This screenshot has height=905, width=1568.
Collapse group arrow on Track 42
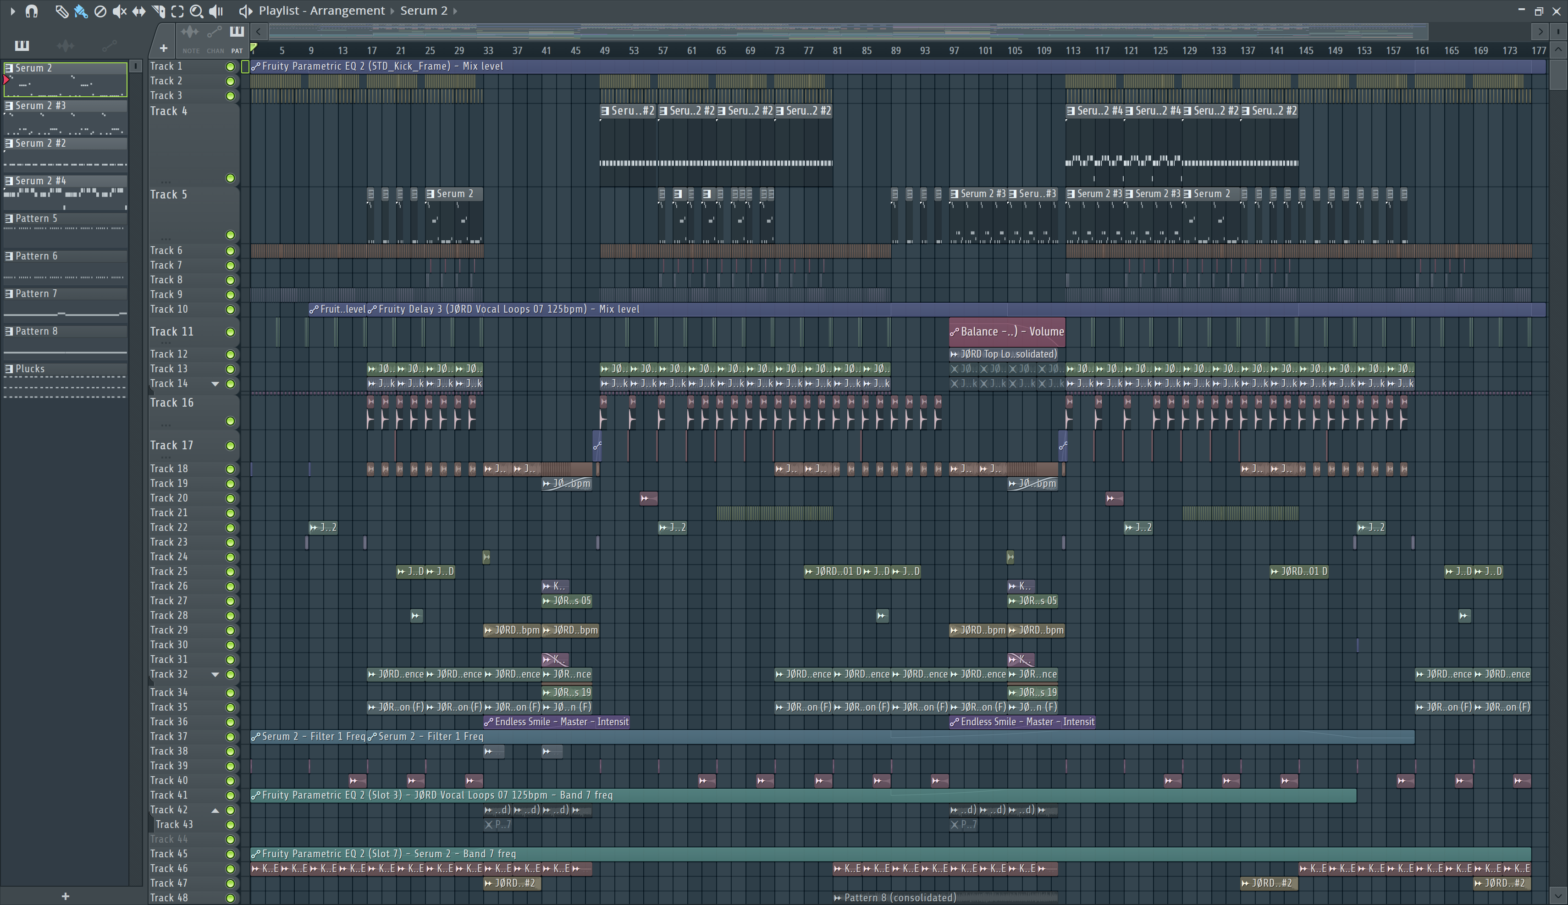click(215, 810)
